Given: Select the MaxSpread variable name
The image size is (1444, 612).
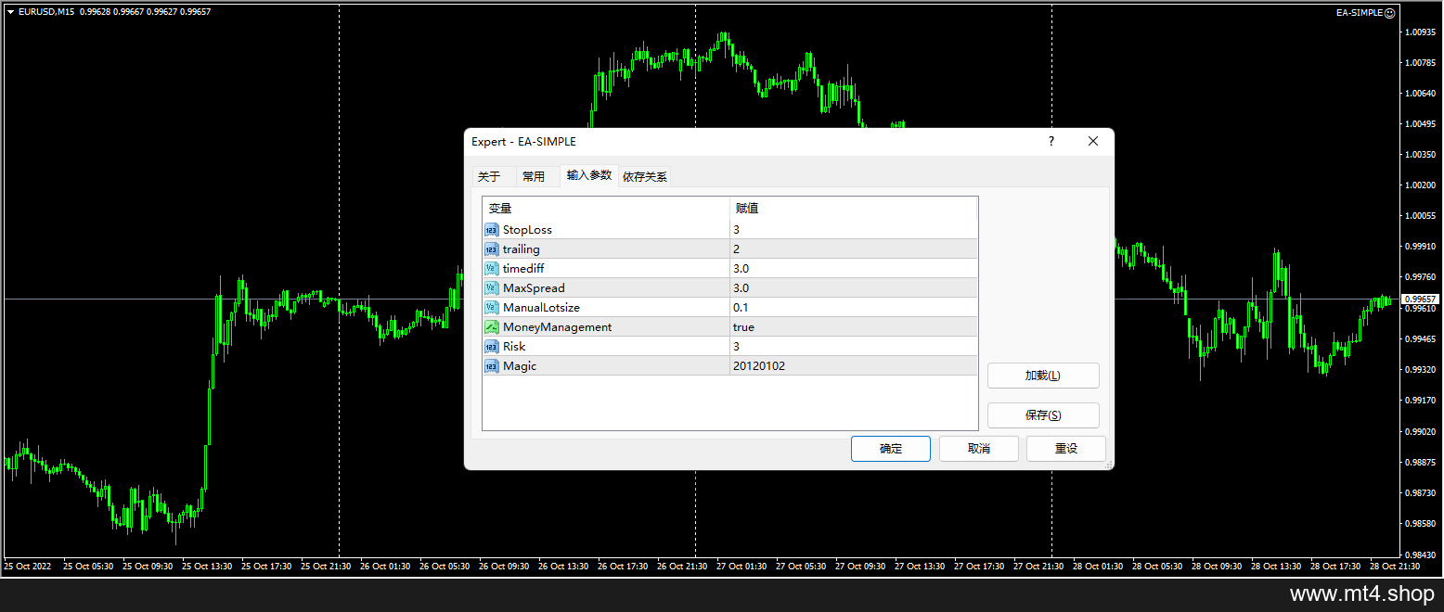Looking at the screenshot, I should [x=534, y=287].
